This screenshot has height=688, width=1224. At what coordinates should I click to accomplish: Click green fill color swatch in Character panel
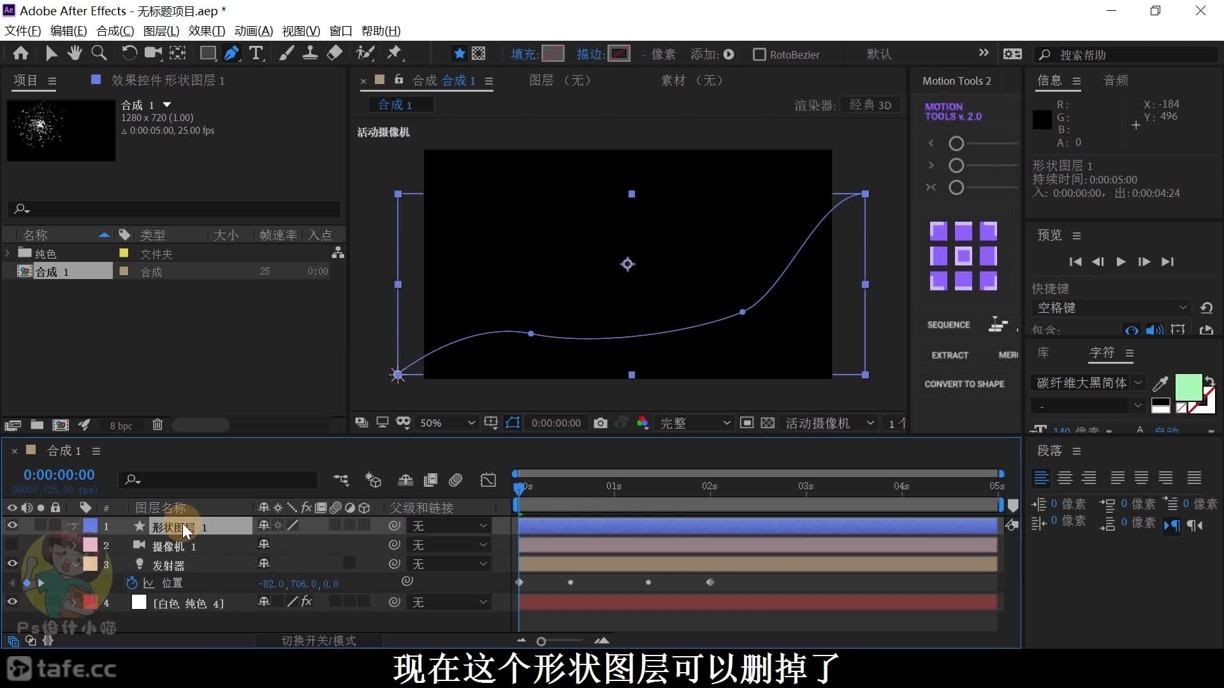coord(1188,387)
